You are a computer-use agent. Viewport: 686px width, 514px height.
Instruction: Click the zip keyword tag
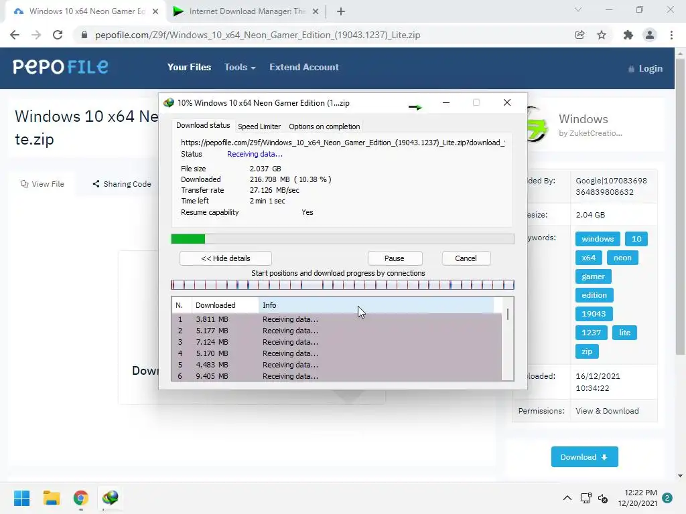587,351
